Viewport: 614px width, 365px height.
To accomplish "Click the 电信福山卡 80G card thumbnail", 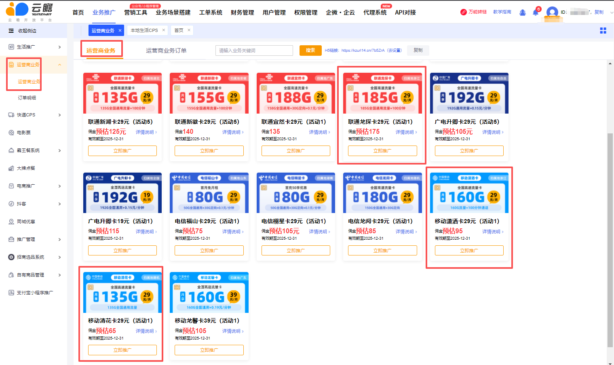I will pyautogui.click(x=209, y=193).
